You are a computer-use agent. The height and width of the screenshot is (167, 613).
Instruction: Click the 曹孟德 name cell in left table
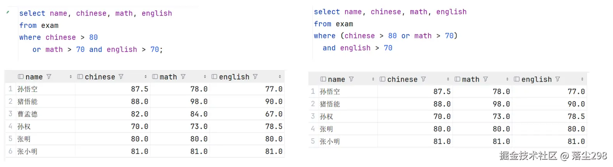[x=28, y=114]
